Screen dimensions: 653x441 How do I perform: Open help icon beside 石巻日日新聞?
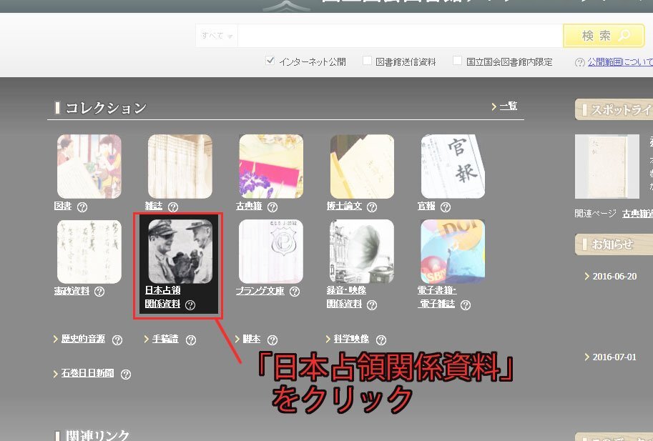pyautogui.click(x=126, y=374)
